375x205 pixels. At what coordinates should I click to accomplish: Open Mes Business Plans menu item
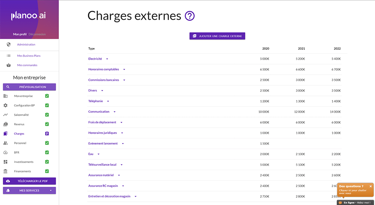point(29,56)
